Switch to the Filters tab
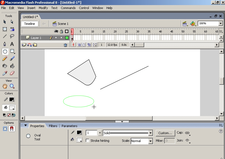 pos(53,126)
